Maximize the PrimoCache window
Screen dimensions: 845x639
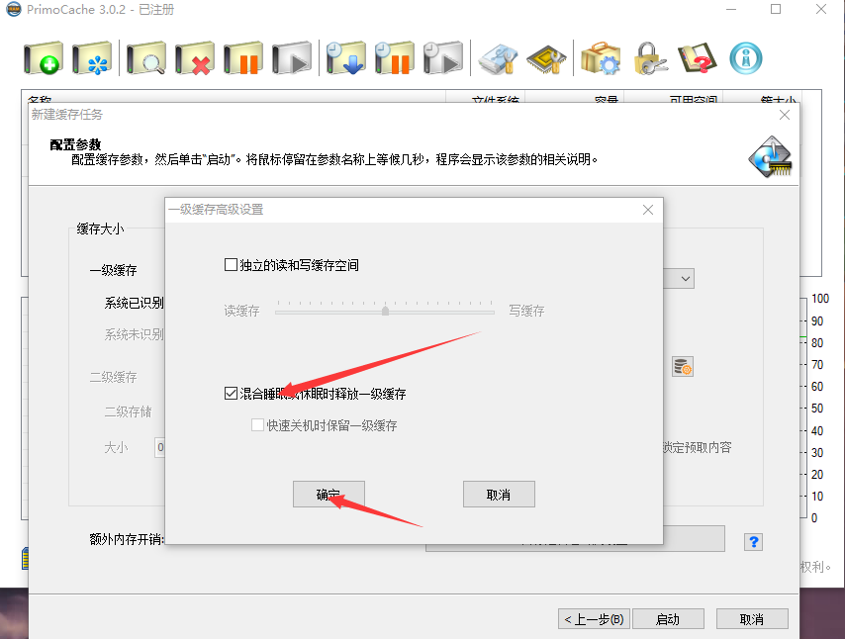pyautogui.click(x=776, y=9)
